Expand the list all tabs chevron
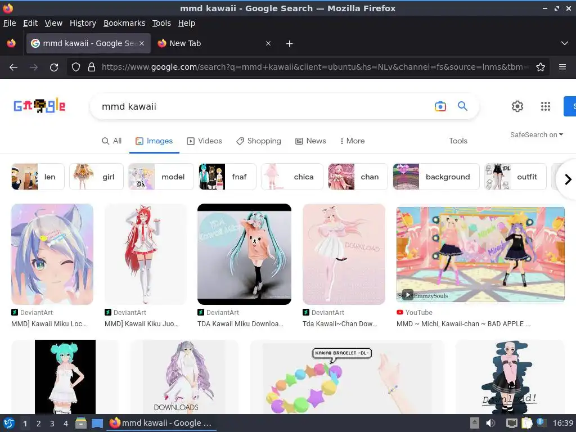The image size is (576, 432). [x=565, y=43]
